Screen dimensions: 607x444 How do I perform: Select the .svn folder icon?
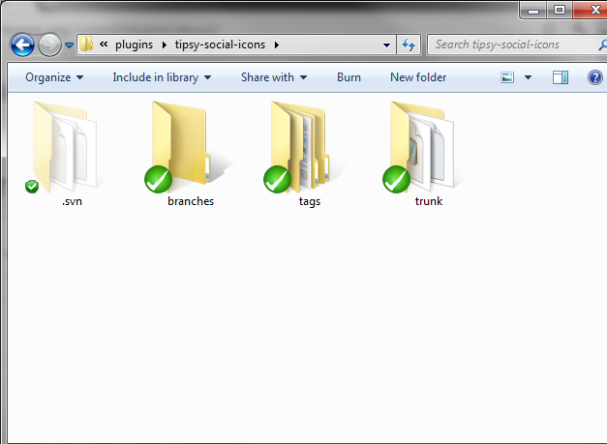[64, 147]
